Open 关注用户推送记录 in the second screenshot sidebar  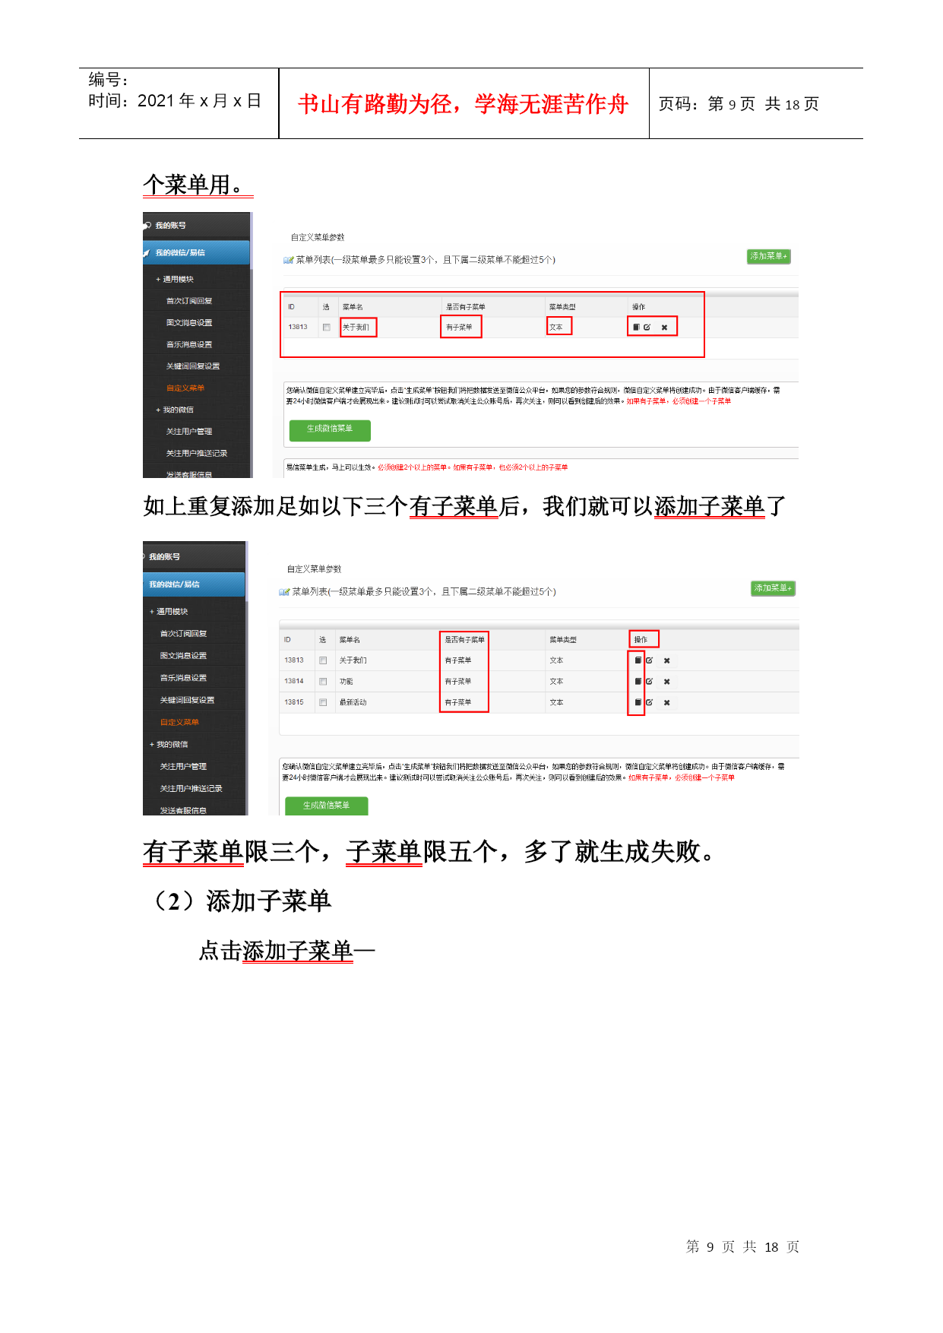coord(191,789)
